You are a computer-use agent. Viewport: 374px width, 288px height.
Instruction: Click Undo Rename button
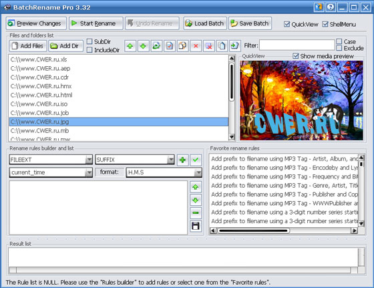[x=152, y=23]
